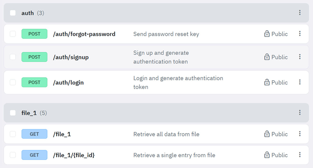
Task: Check the /auth/signup row checkbox
Action: pos(13,57)
